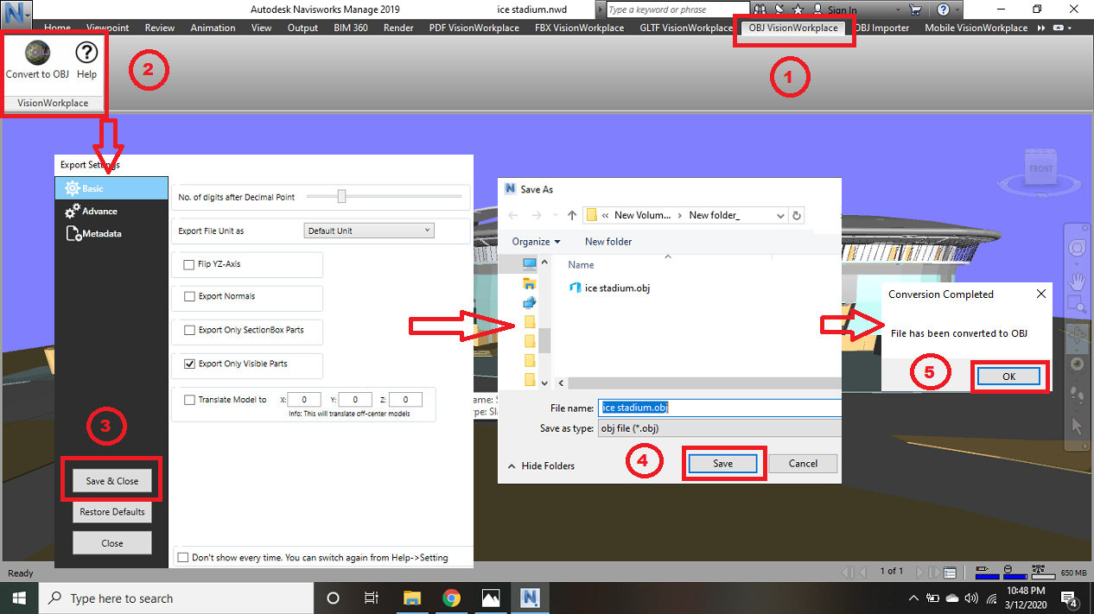The width and height of the screenshot is (1094, 614).
Task: Choose the Select arrow tool on navigation bar
Action: point(1077,426)
